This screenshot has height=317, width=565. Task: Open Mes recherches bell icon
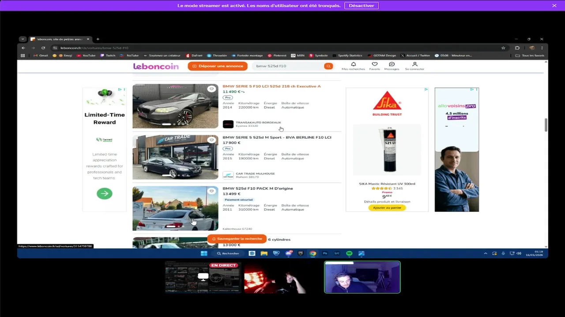(x=353, y=66)
